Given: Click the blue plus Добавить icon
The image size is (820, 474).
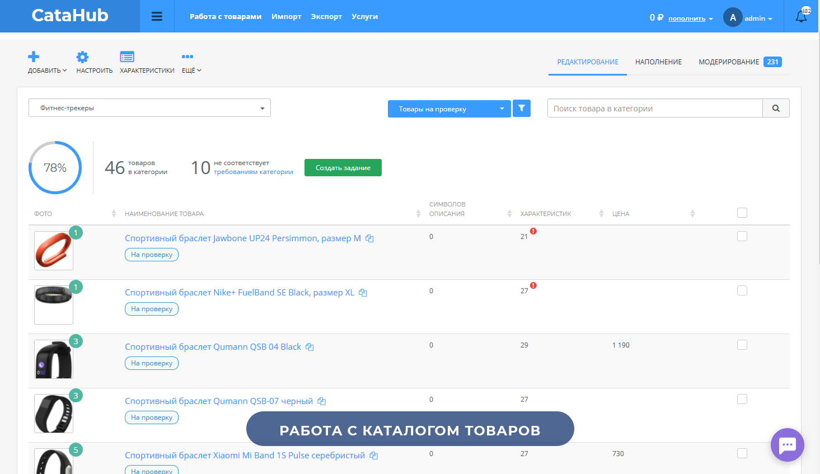Looking at the screenshot, I should (34, 57).
